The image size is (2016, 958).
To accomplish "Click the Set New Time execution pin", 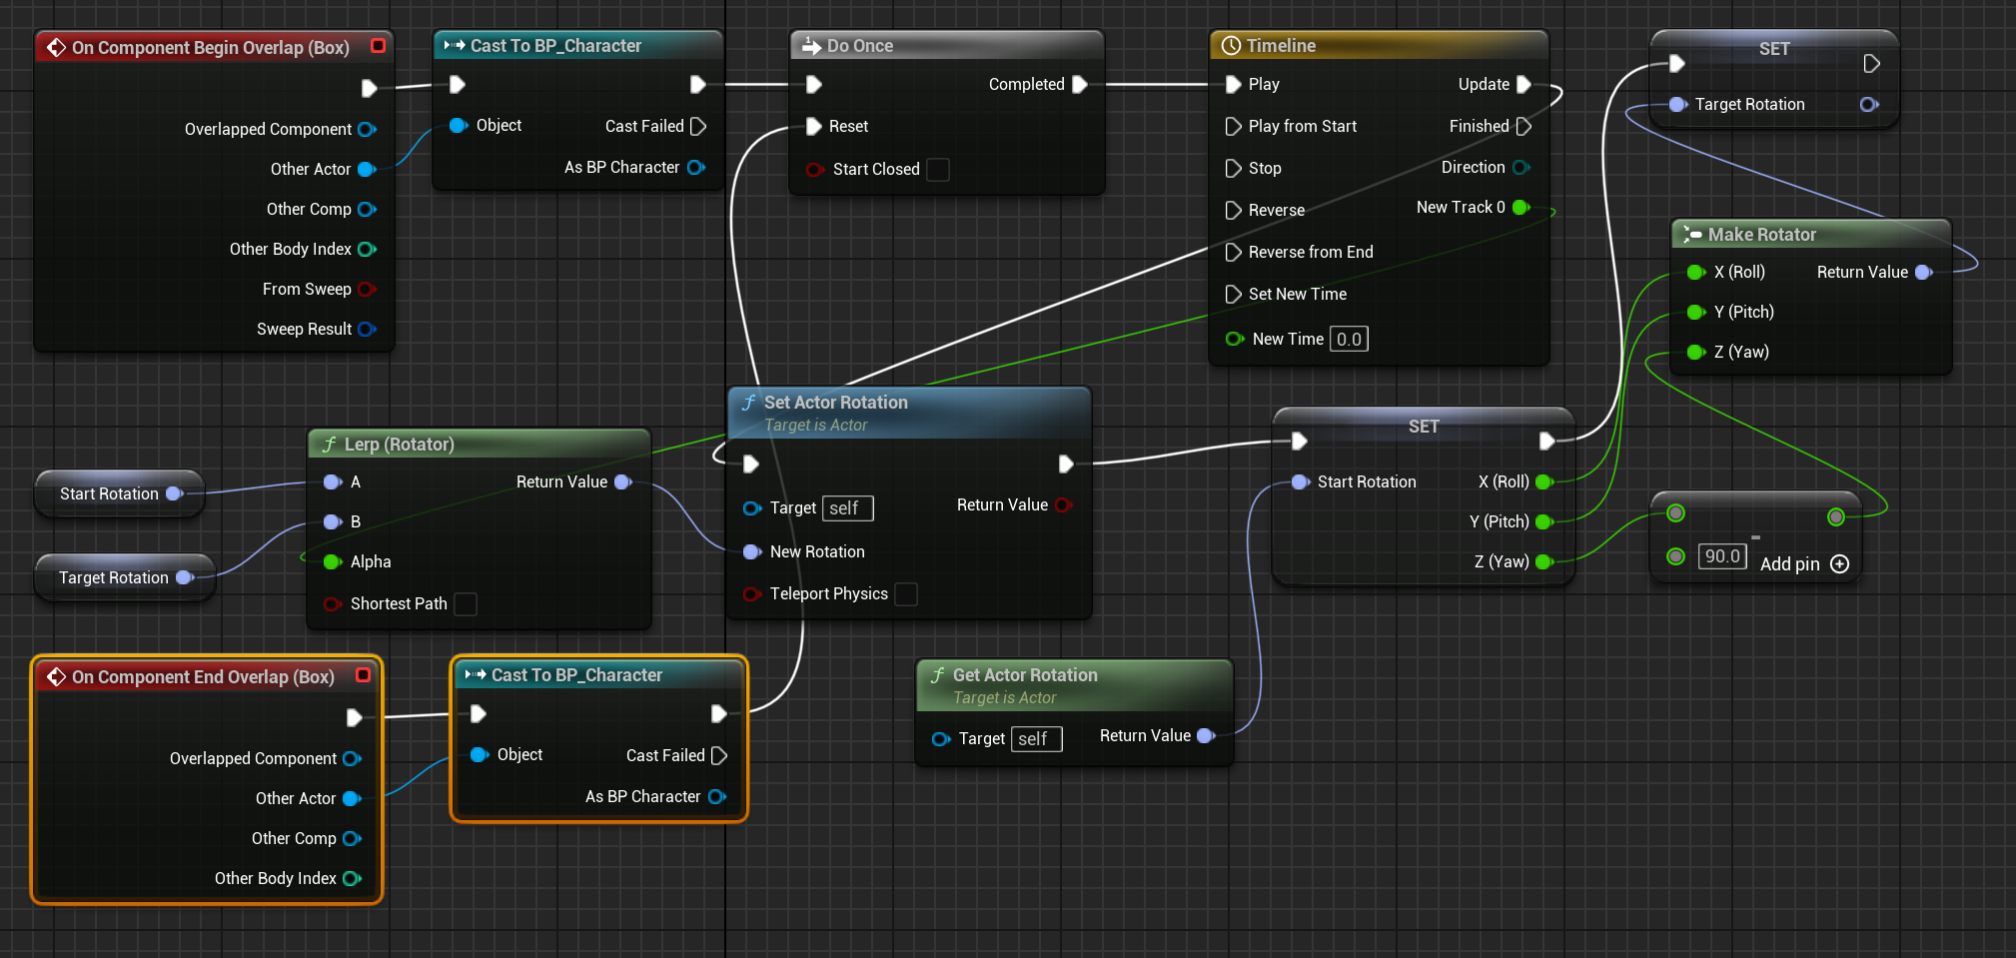I will tap(1233, 295).
